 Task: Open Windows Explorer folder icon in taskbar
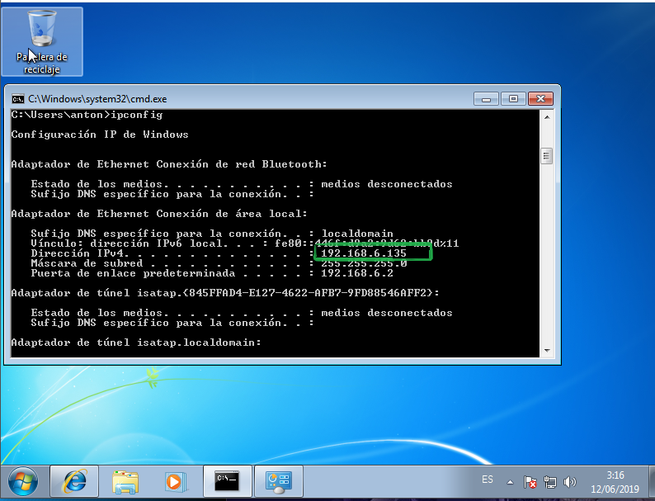pos(125,481)
